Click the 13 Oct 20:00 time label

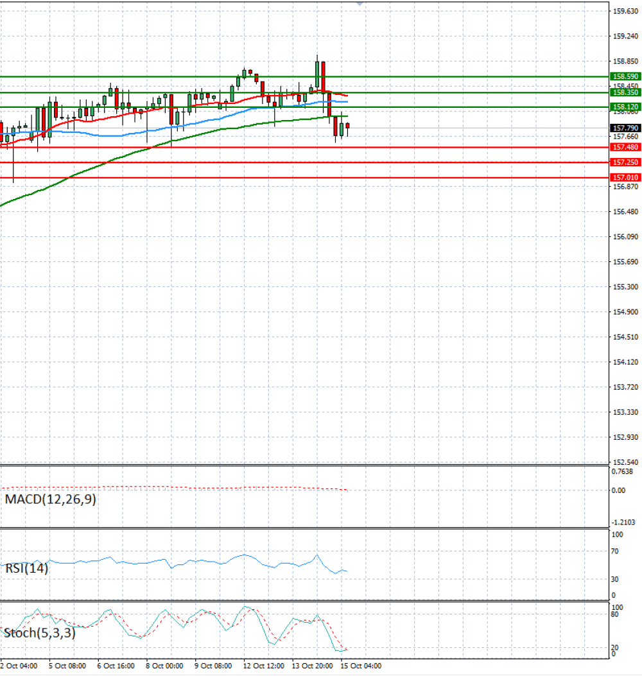(312, 666)
